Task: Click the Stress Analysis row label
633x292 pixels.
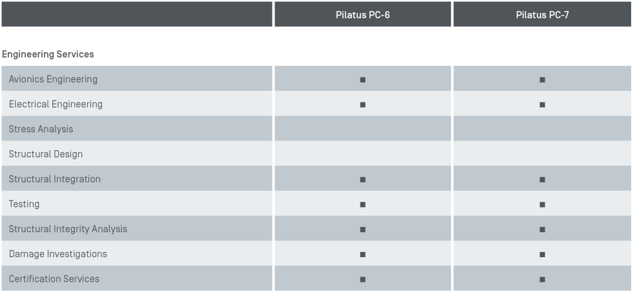Action: 41,129
